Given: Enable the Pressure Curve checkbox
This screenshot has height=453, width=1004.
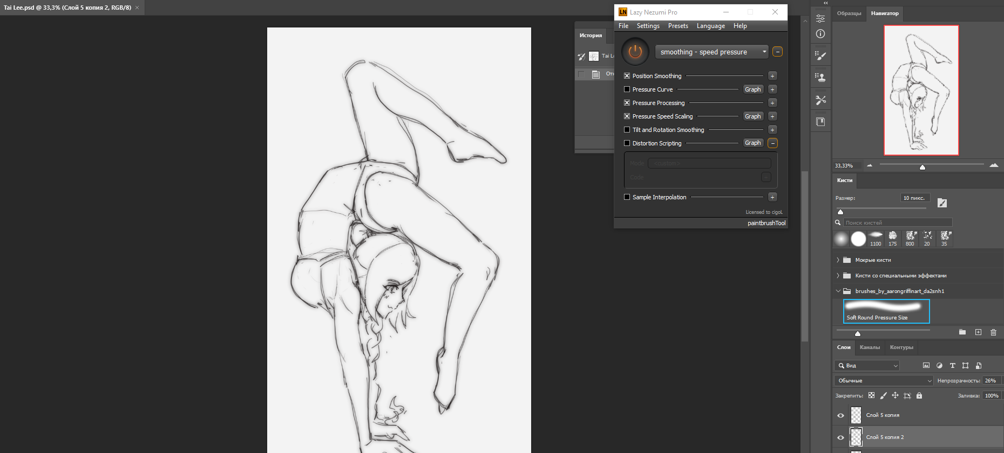Looking at the screenshot, I should click(627, 89).
